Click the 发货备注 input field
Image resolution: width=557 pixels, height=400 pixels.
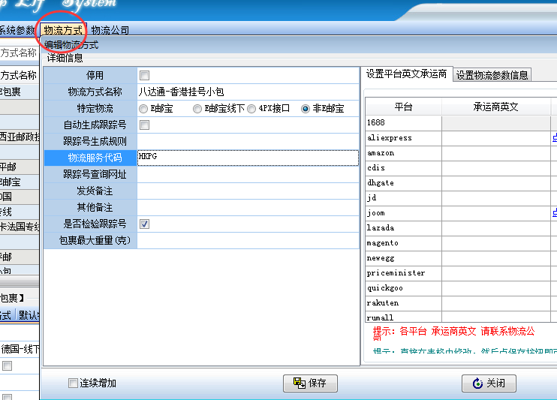click(248, 191)
